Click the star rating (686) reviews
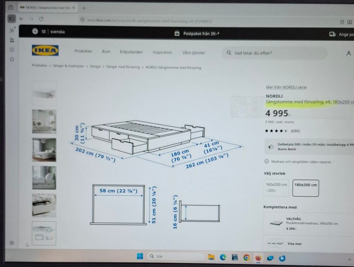This screenshot has height=267, width=354. click(282, 131)
